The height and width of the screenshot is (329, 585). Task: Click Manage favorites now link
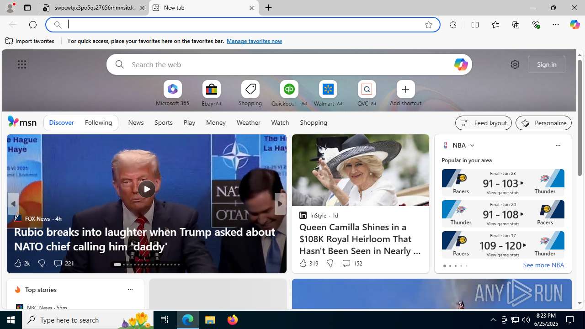point(254,41)
